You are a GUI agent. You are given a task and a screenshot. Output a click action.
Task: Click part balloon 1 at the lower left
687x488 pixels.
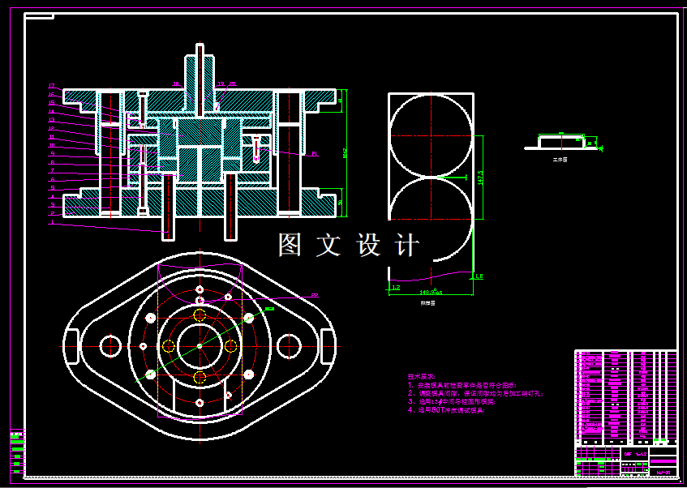pyautogui.click(x=50, y=221)
